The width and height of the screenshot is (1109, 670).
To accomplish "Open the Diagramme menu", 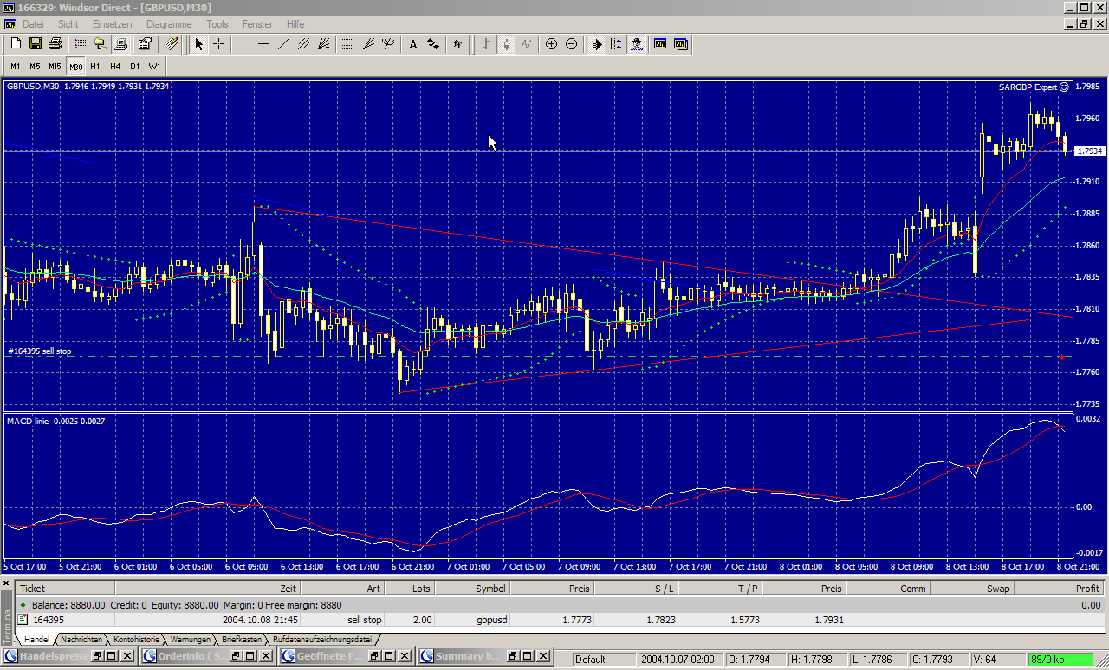I will 169,24.
